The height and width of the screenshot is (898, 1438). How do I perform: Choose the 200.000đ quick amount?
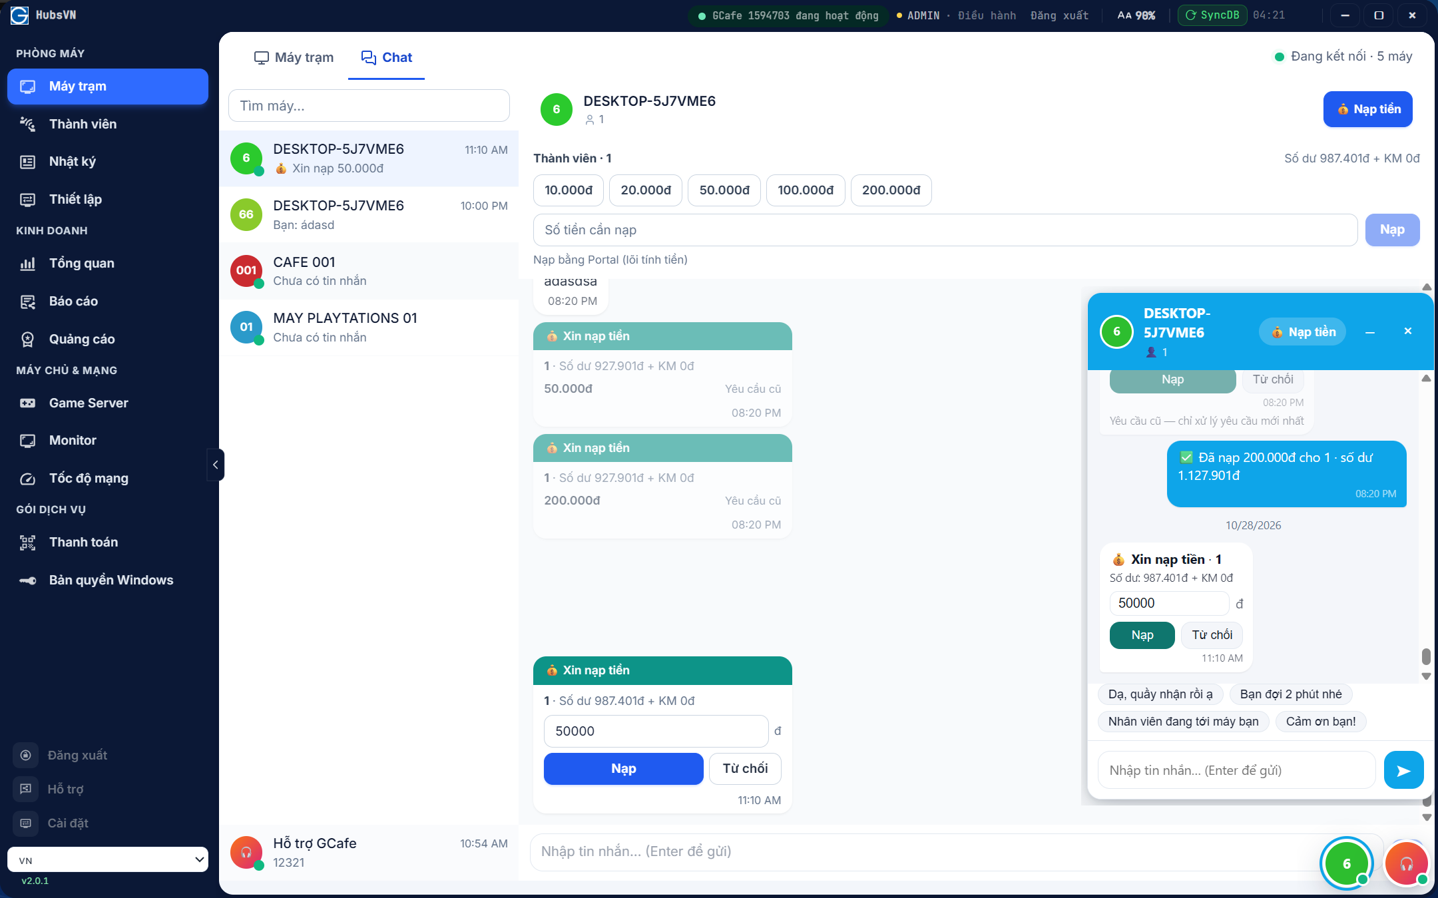tap(891, 190)
